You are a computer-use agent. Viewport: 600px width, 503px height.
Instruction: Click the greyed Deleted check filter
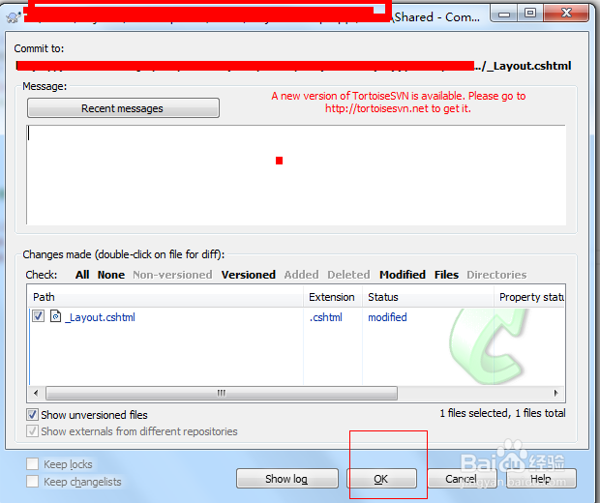coord(348,275)
